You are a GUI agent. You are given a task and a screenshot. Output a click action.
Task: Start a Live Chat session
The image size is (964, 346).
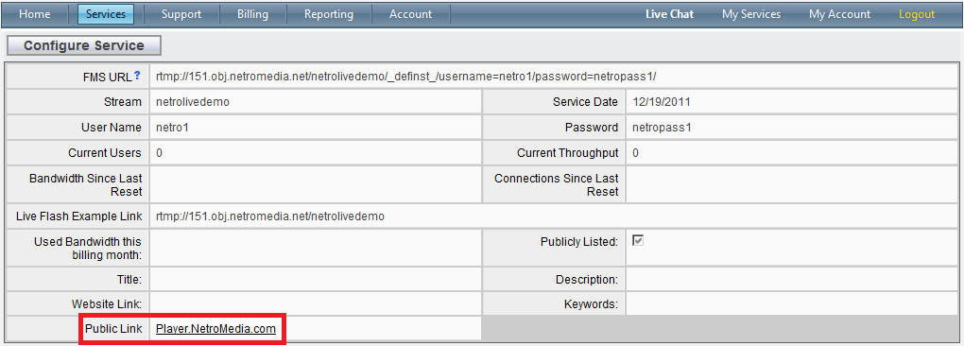[669, 14]
